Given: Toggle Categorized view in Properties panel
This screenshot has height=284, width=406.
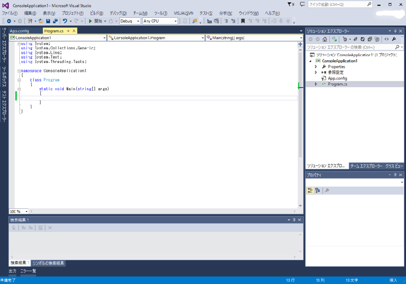Looking at the screenshot, I should tap(310, 190).
